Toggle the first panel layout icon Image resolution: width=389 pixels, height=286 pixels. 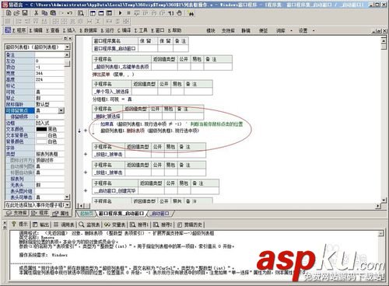pyautogui.click(x=93, y=12)
